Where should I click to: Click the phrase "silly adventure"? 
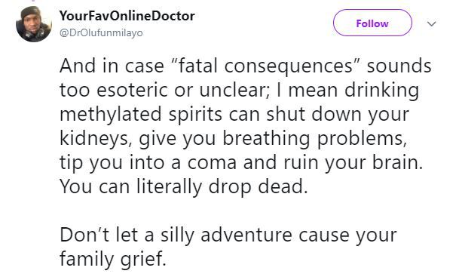click(227, 235)
